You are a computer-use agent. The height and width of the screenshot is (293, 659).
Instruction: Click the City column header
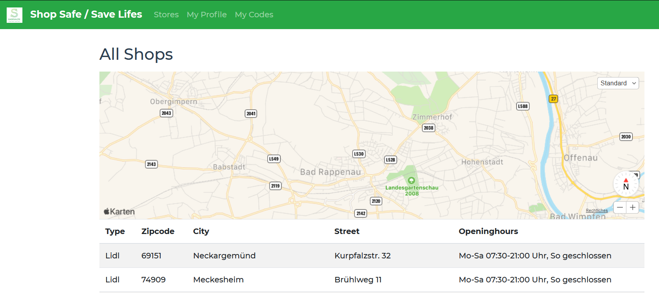coord(201,231)
